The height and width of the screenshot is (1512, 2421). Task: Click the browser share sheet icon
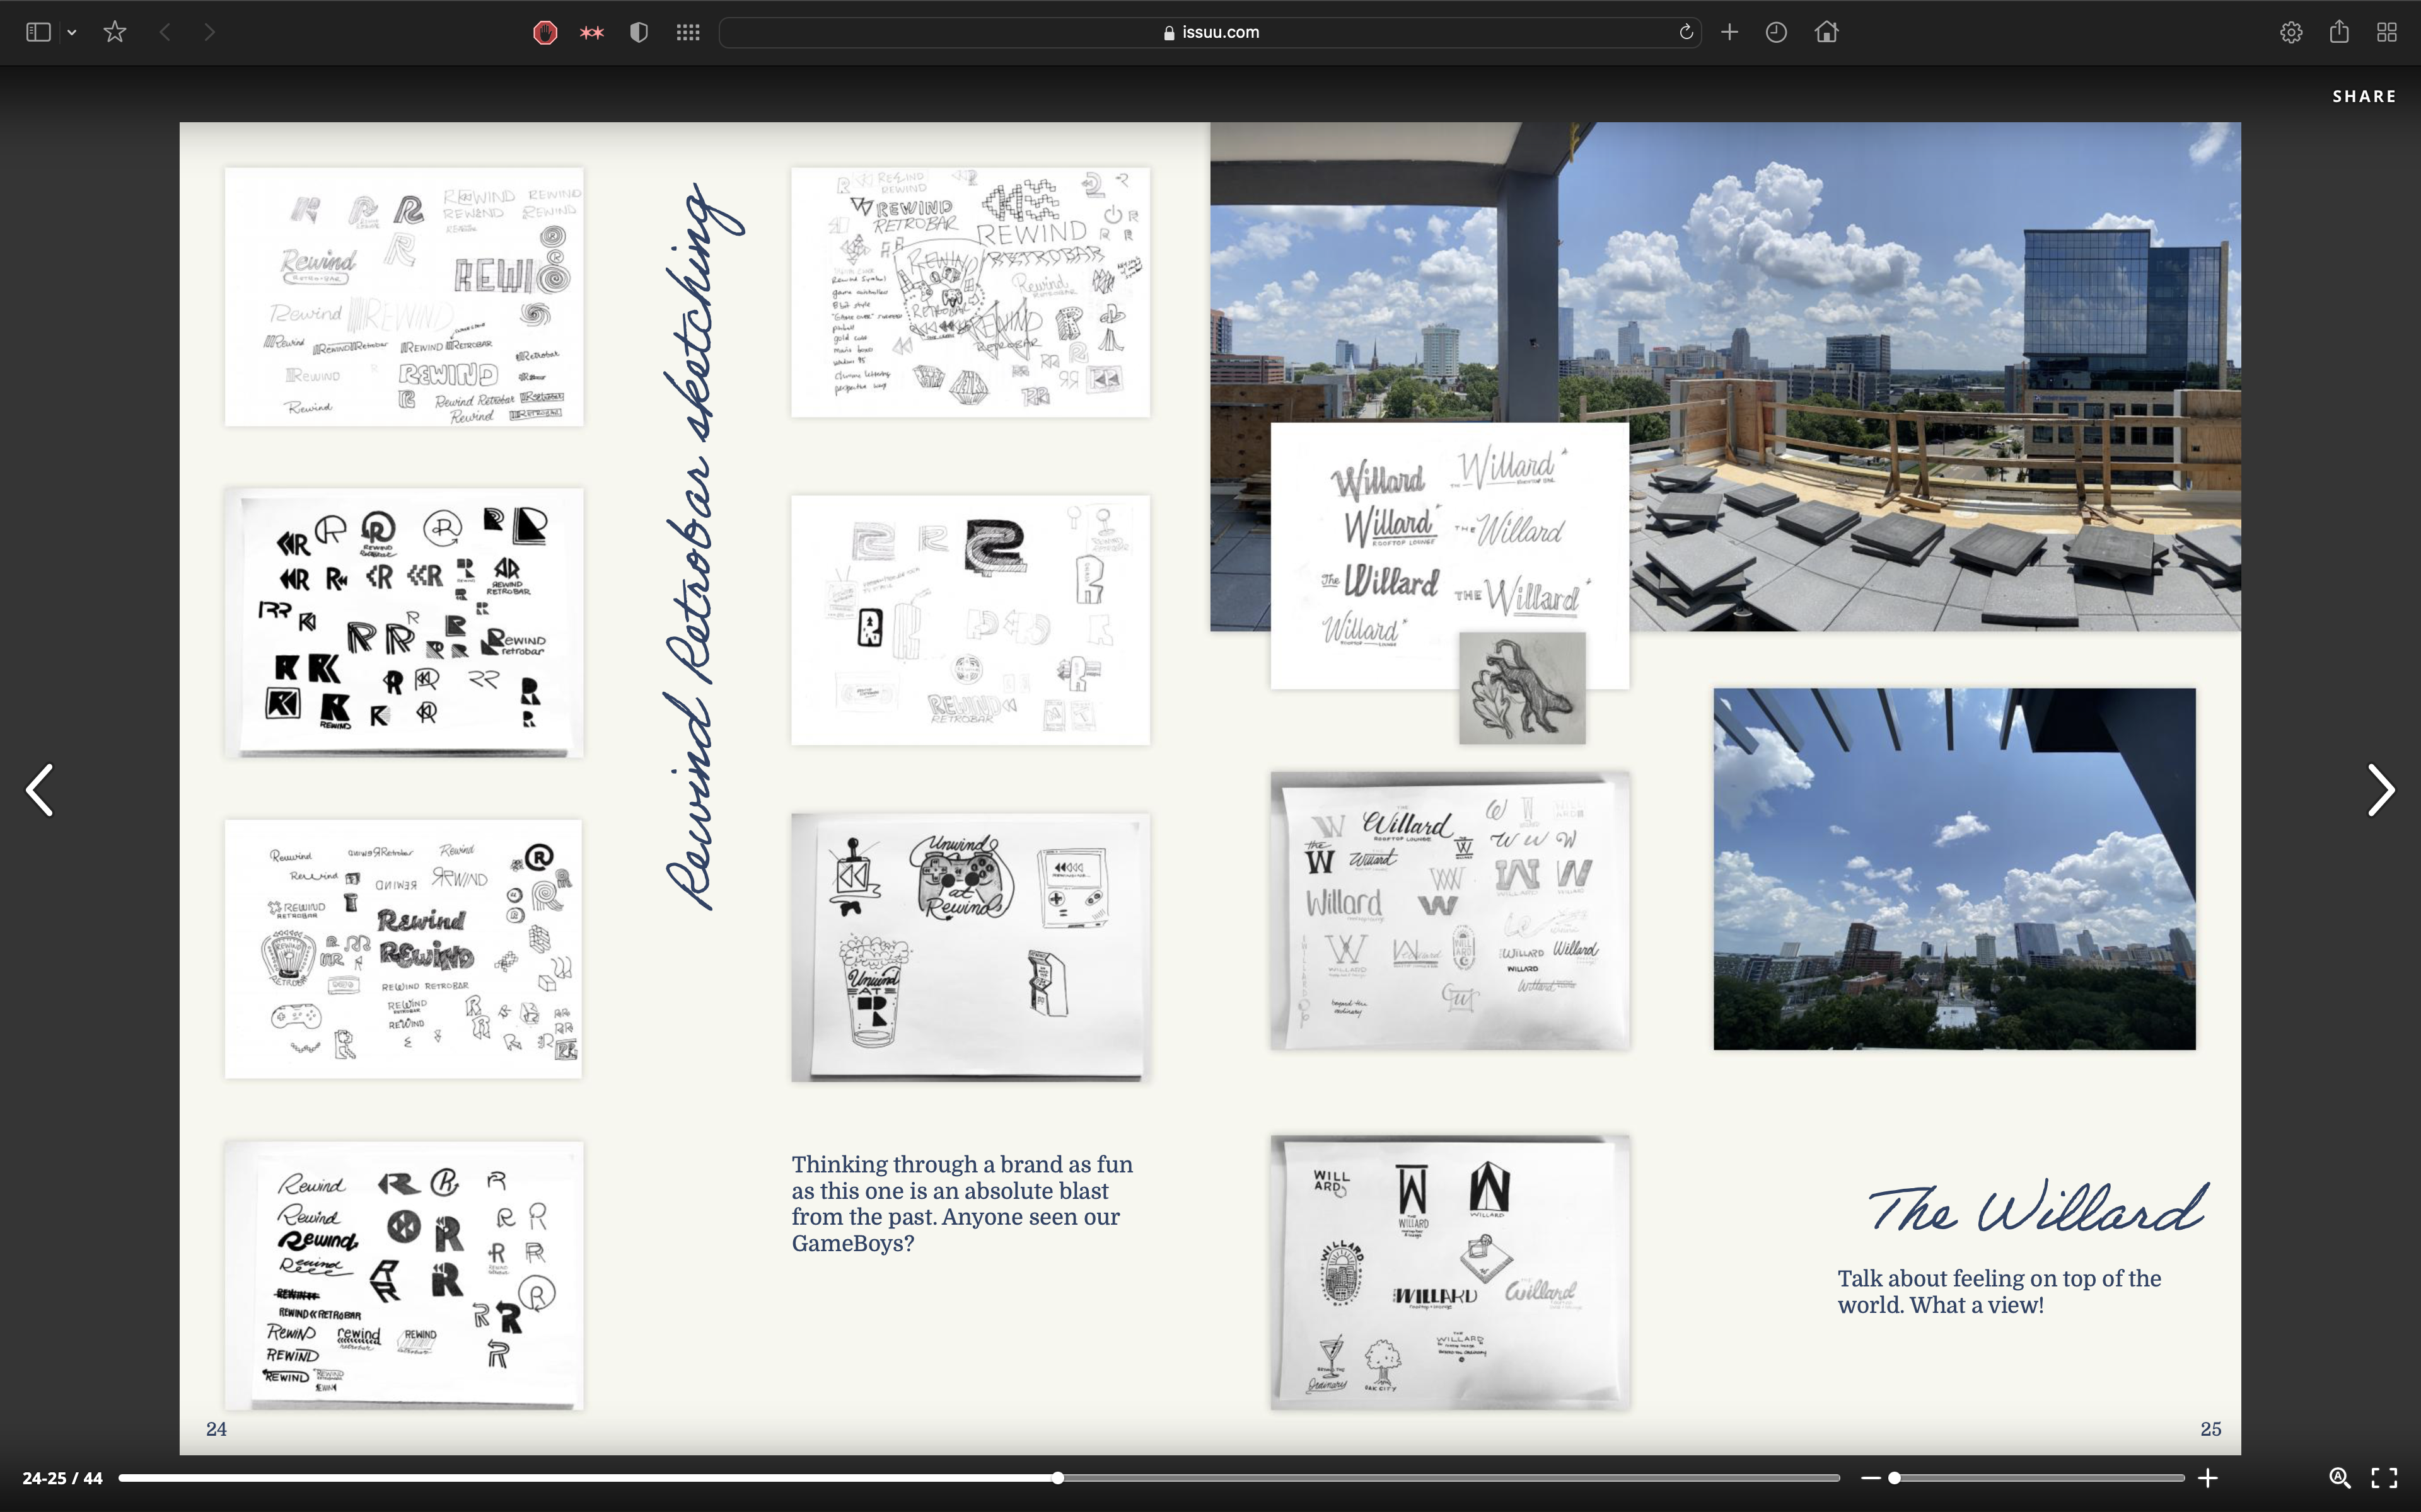point(2339,32)
